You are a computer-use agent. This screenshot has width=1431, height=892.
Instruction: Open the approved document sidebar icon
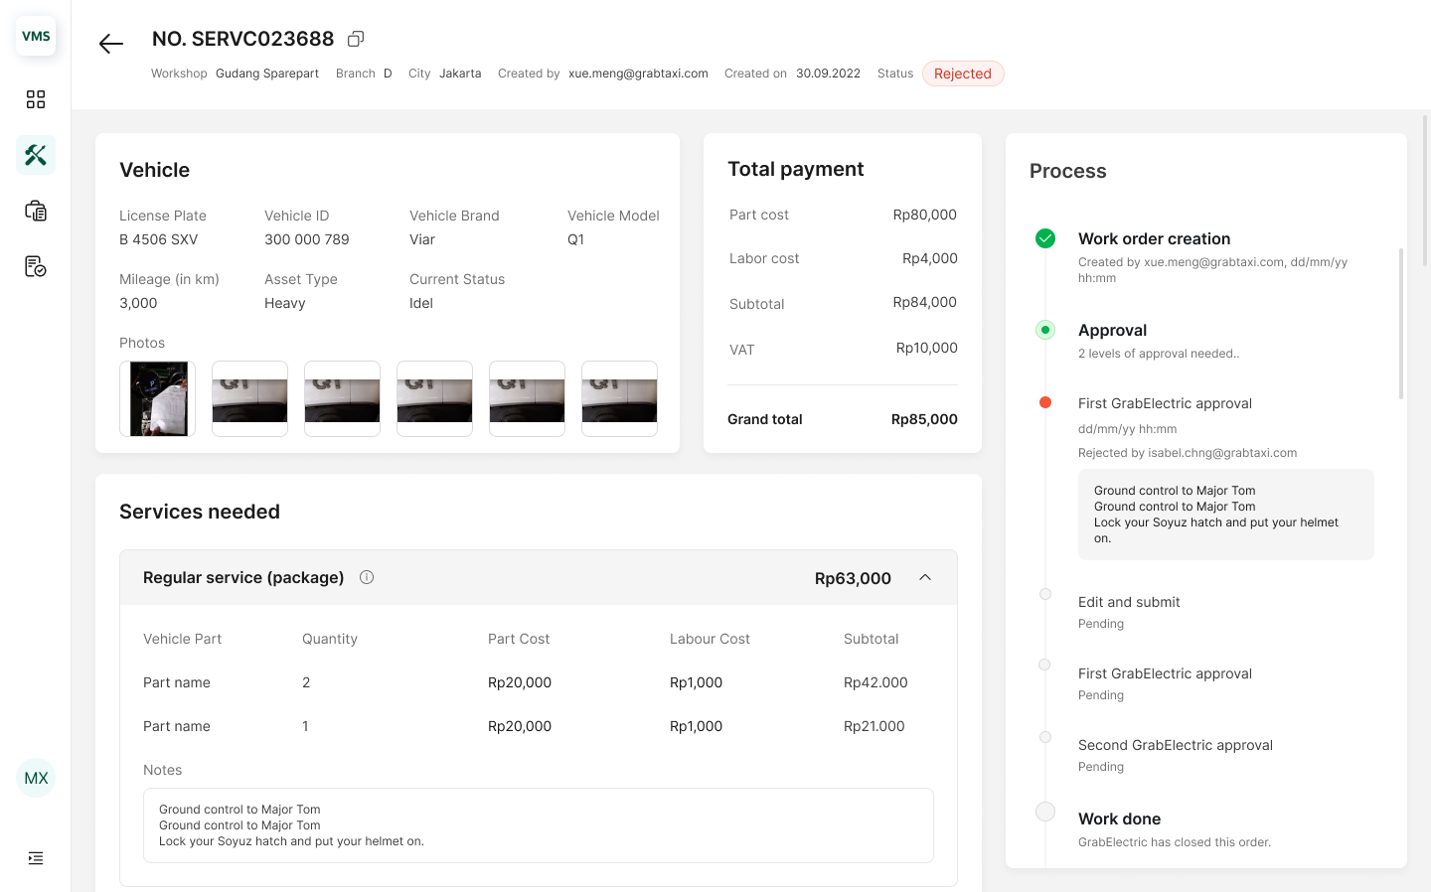(x=36, y=266)
